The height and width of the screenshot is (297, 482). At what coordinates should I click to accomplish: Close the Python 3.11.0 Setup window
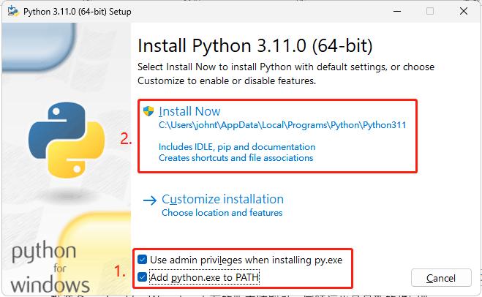464,12
